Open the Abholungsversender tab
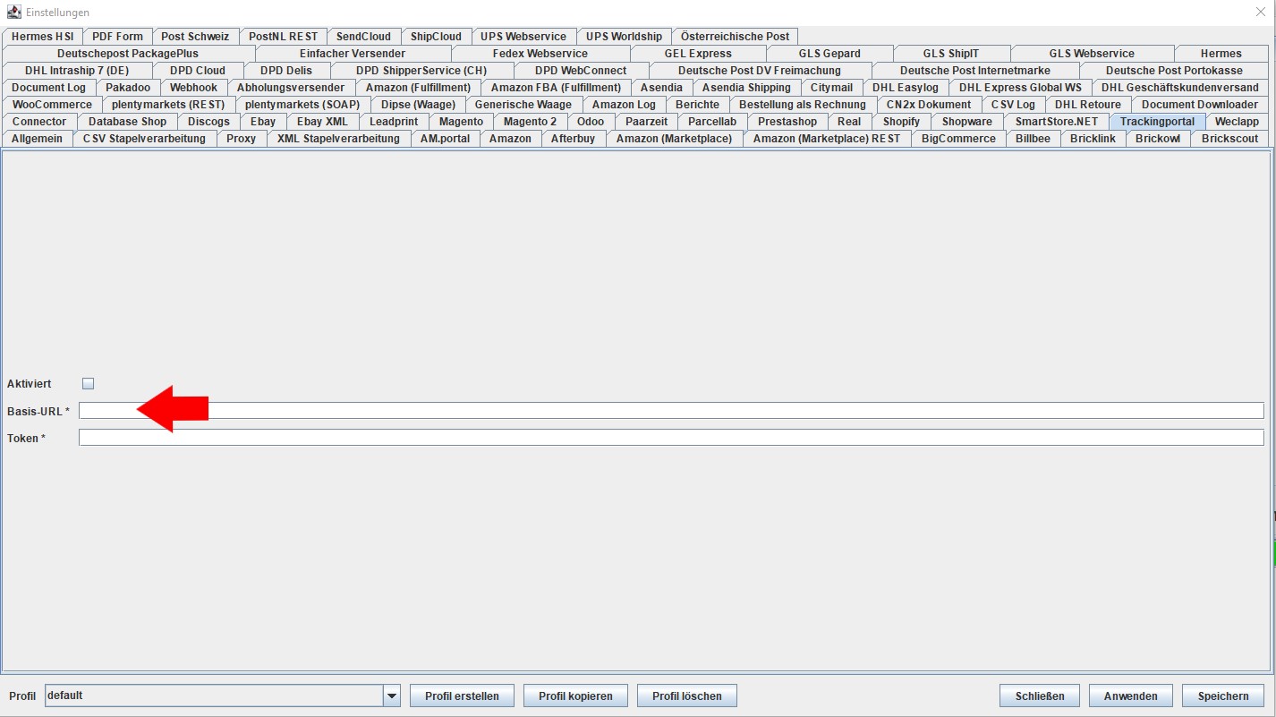Viewport: 1276px width, 717px height. click(291, 88)
